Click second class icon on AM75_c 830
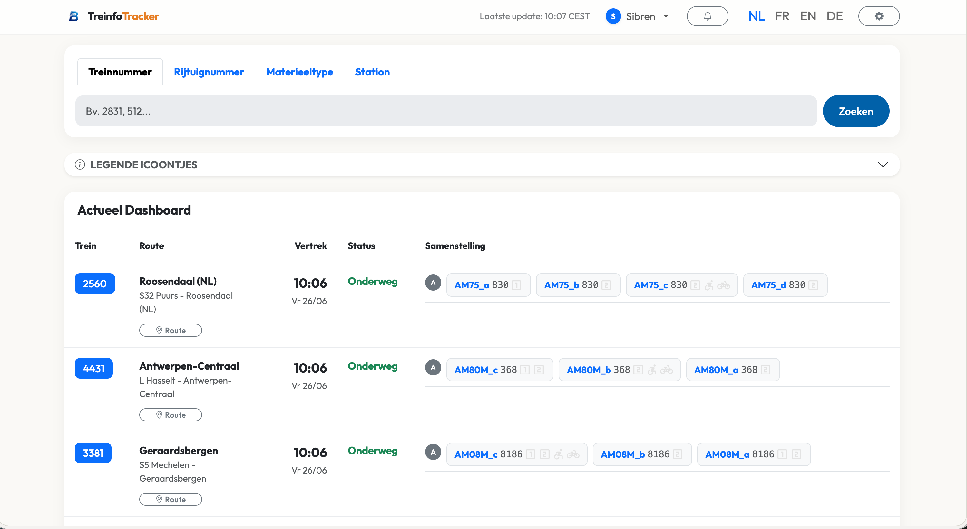967x529 pixels. [x=695, y=285]
